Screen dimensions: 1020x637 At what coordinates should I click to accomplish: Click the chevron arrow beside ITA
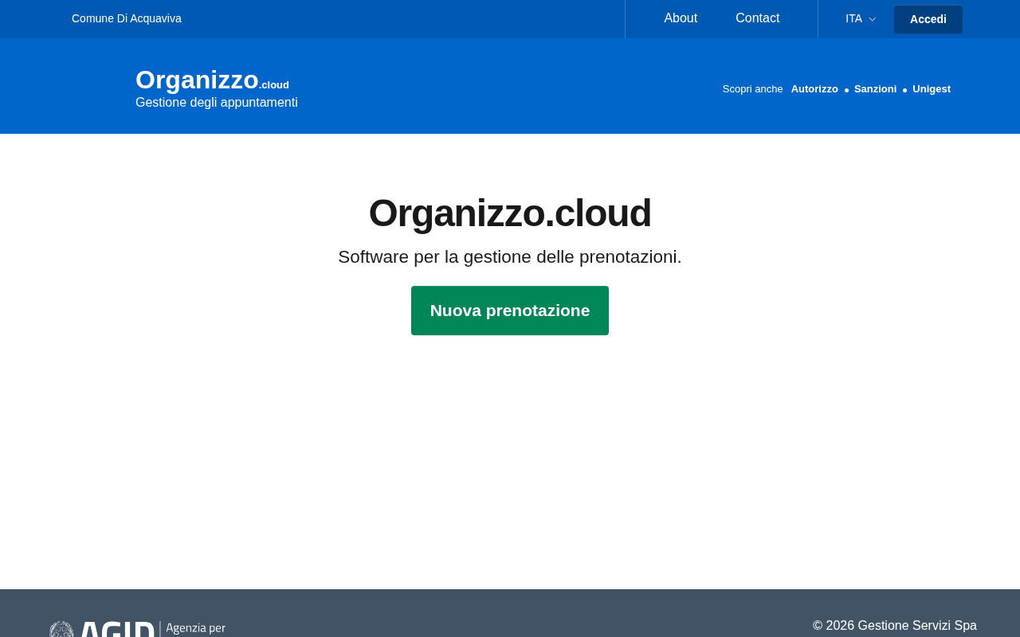tap(872, 19)
